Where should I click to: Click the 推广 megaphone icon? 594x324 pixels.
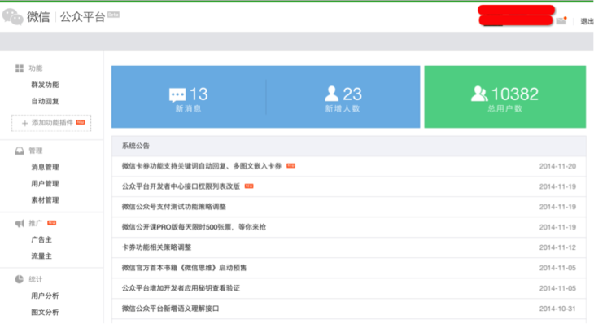click(x=20, y=223)
